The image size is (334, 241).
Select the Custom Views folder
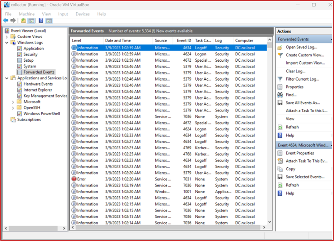coord(30,37)
